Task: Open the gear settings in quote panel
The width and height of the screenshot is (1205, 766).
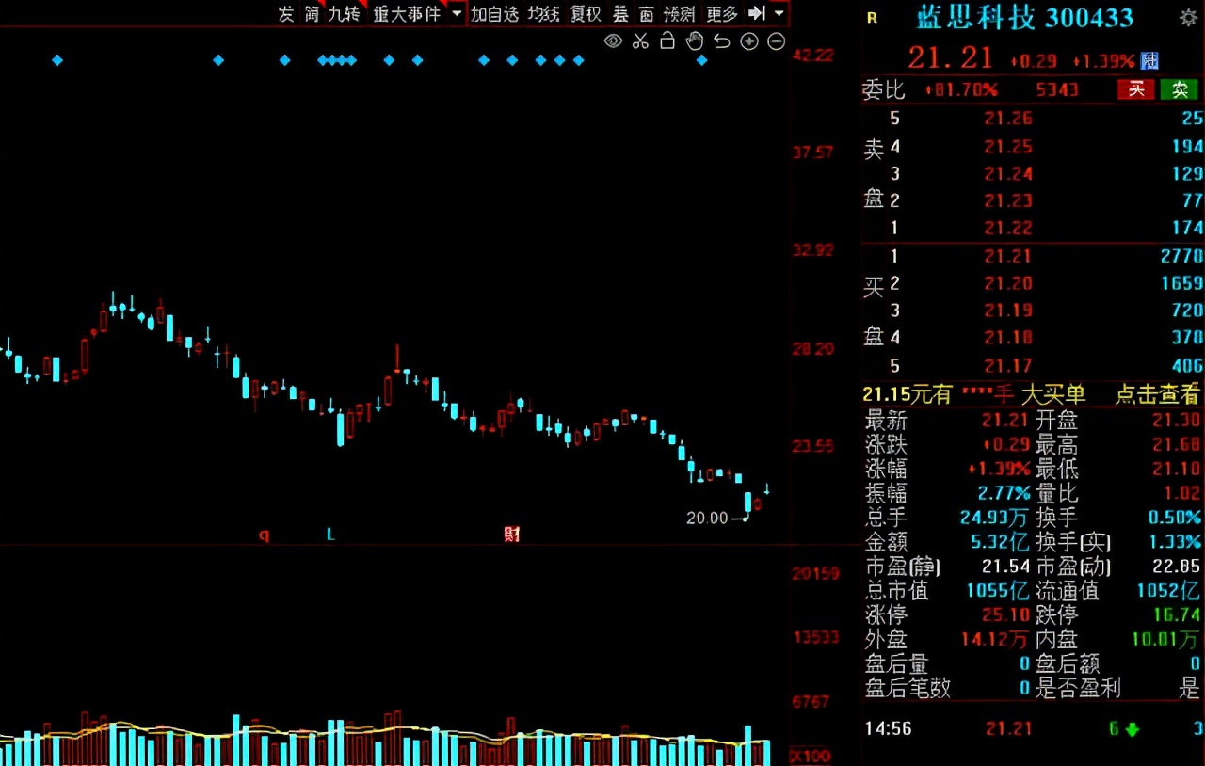Action: tap(1188, 18)
